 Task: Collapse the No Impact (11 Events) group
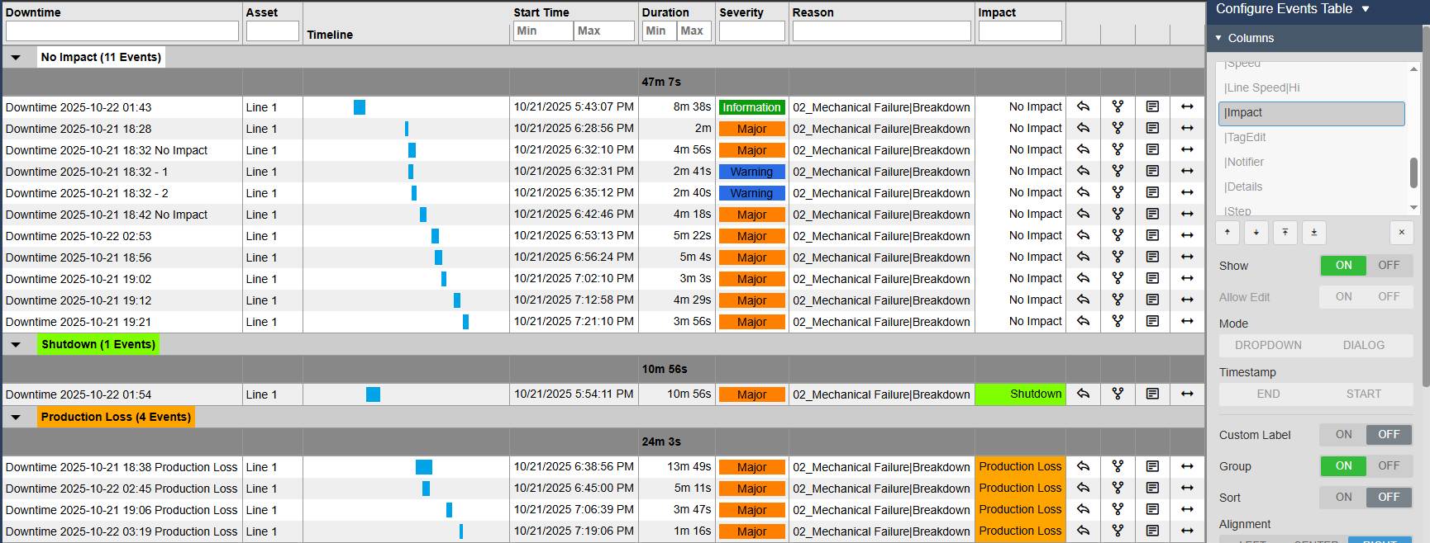pos(16,58)
